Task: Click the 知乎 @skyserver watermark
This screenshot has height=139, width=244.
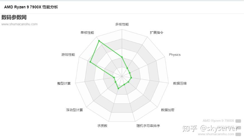Action: [210, 128]
